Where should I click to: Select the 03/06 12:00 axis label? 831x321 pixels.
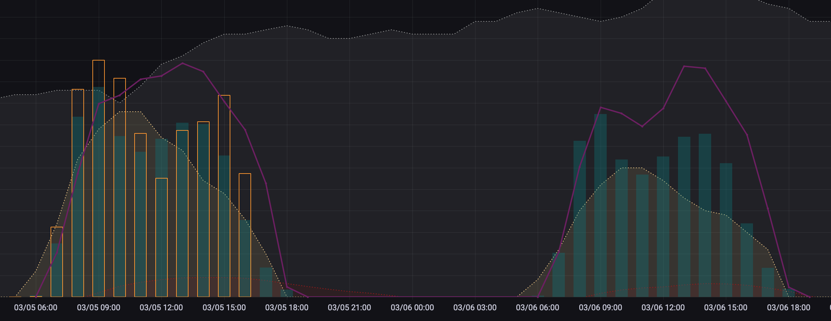point(663,308)
